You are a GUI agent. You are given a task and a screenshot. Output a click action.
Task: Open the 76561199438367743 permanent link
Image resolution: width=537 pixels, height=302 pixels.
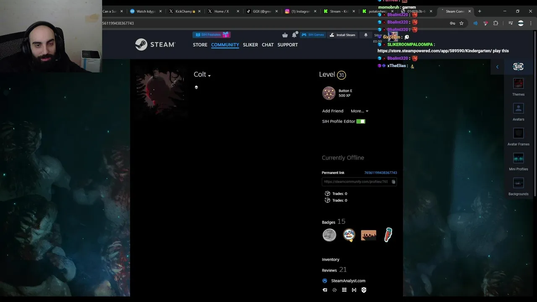pos(381,173)
